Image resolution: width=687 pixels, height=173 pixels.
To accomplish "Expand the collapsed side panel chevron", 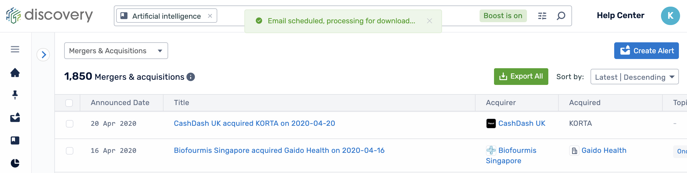I will 43,55.
